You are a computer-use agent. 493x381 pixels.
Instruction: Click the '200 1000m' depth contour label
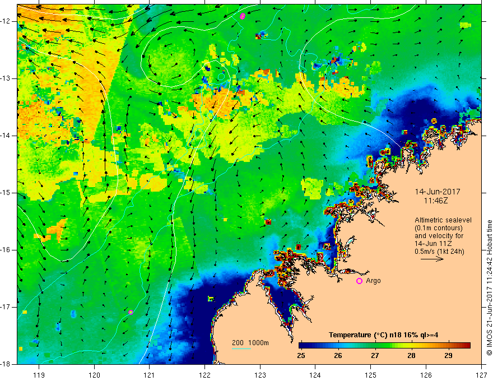click(x=250, y=343)
